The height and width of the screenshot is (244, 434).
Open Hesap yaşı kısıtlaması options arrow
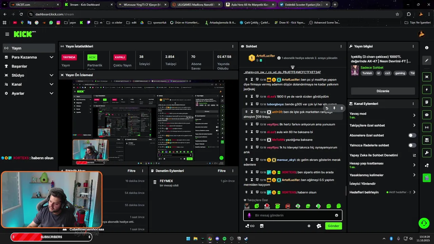414,165
